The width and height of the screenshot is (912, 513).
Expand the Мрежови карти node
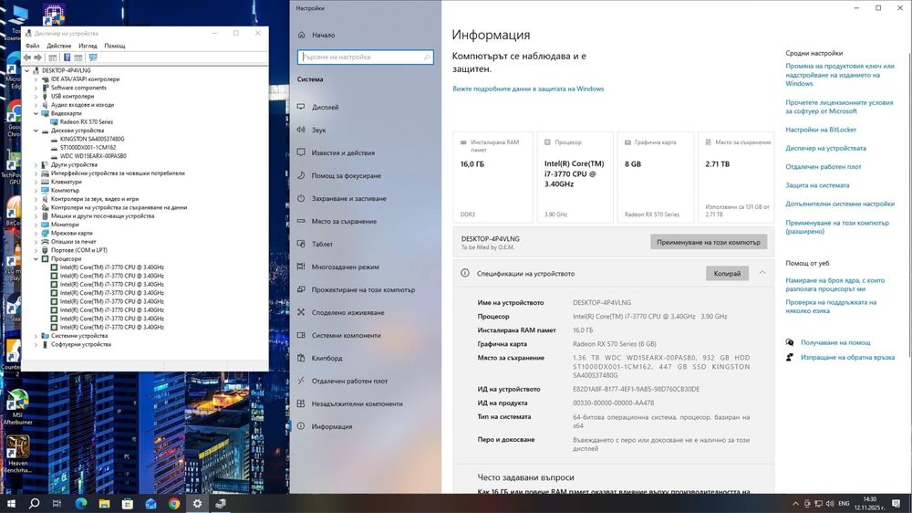36,233
